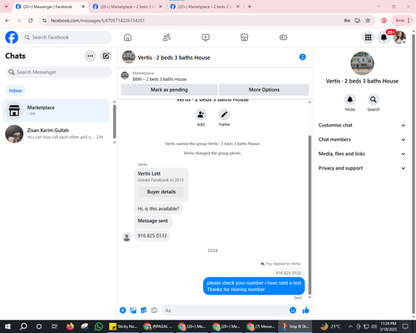Go back using the browser back arrow
Image resolution: width=416 pixels, height=333 pixels.
coord(7,21)
